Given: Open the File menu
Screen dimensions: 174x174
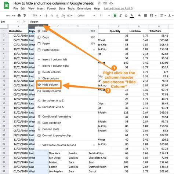Looking at the screenshot, I should click(x=15, y=8).
